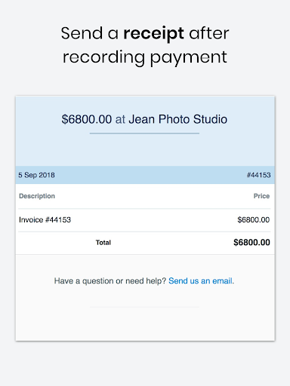The width and height of the screenshot is (290, 386).
Task: Click the 5 Sep 2018 date
Action: click(36, 175)
